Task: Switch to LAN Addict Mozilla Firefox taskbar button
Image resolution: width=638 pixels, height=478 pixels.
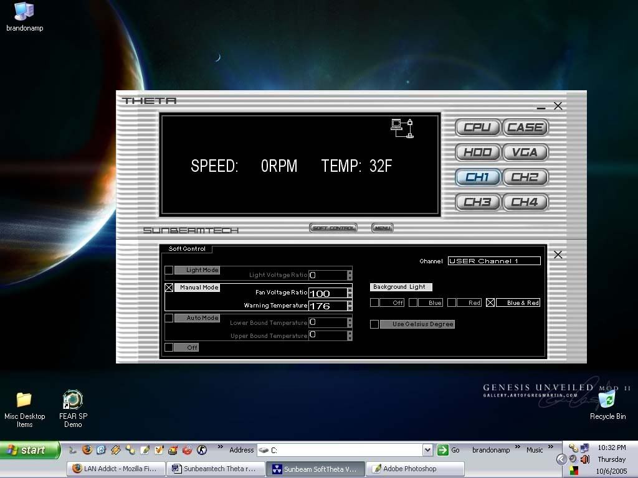Action: pyautogui.click(x=116, y=469)
